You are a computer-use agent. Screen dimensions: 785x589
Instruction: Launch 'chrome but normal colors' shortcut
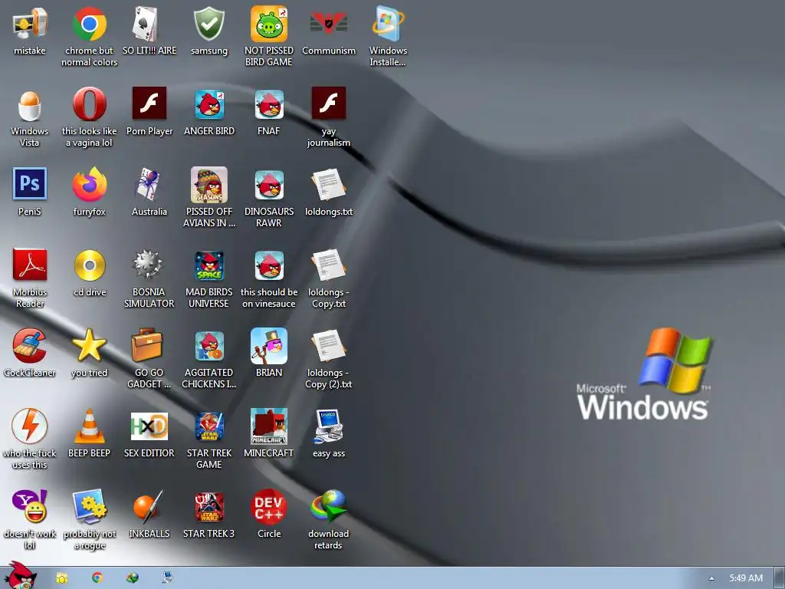pos(89,24)
